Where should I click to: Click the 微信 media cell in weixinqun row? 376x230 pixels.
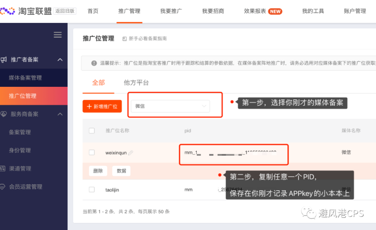(x=346, y=152)
